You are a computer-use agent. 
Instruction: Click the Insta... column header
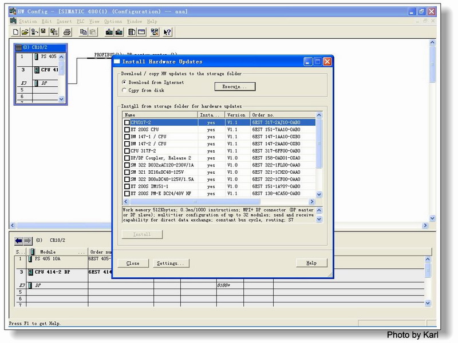click(211, 115)
